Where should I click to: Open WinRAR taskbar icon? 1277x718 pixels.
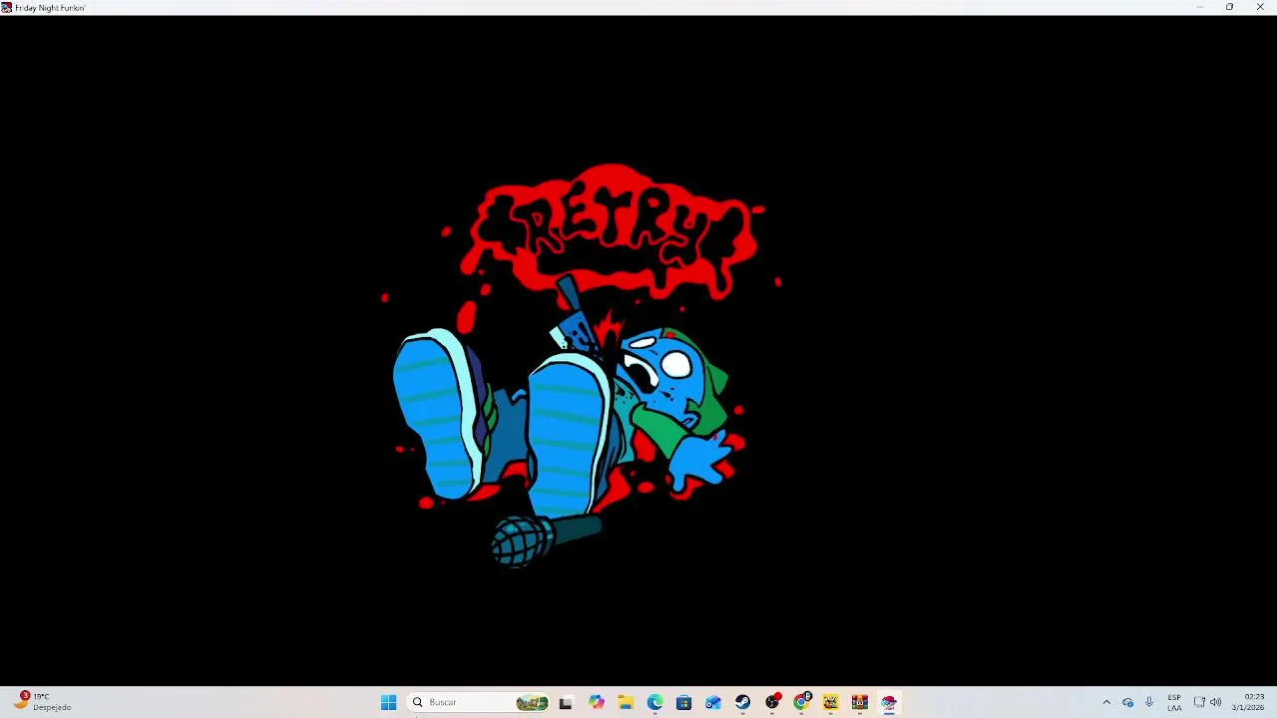pos(860,703)
